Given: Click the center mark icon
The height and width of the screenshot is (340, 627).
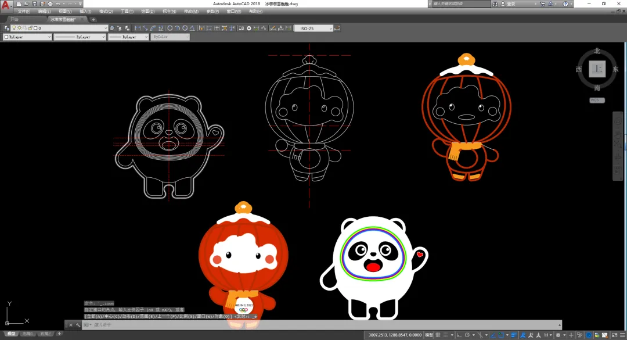Looking at the screenshot, I should click(248, 28).
